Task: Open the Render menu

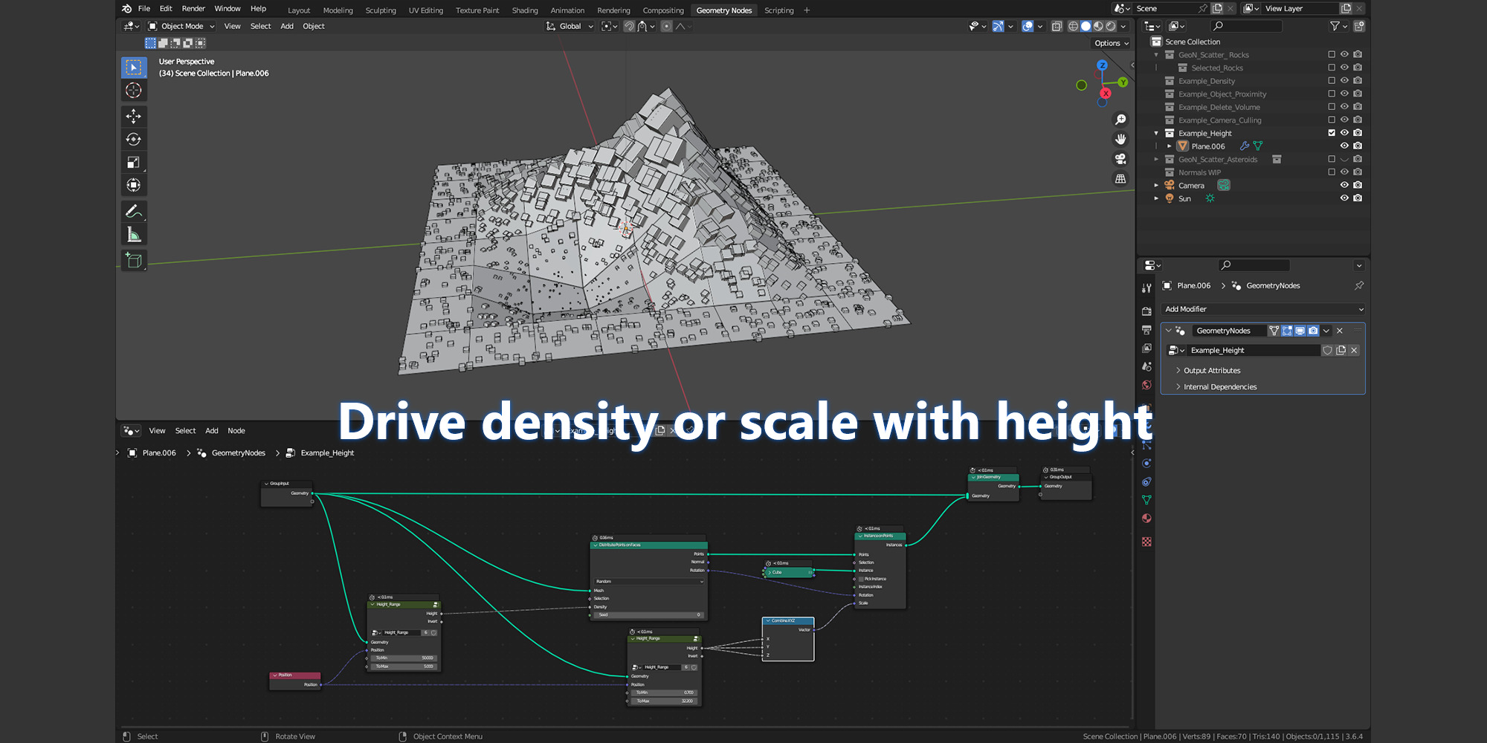Action: (193, 9)
